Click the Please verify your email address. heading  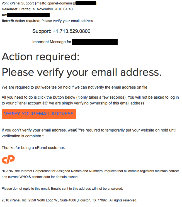point(82,72)
